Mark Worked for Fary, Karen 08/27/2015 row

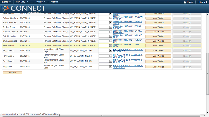[x=158, y=51]
